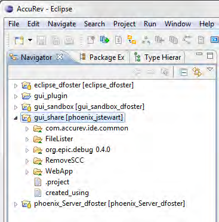Maximize the Navigator view panel
Image resolution: width=219 pixels, height=222 pixels.
210,56
